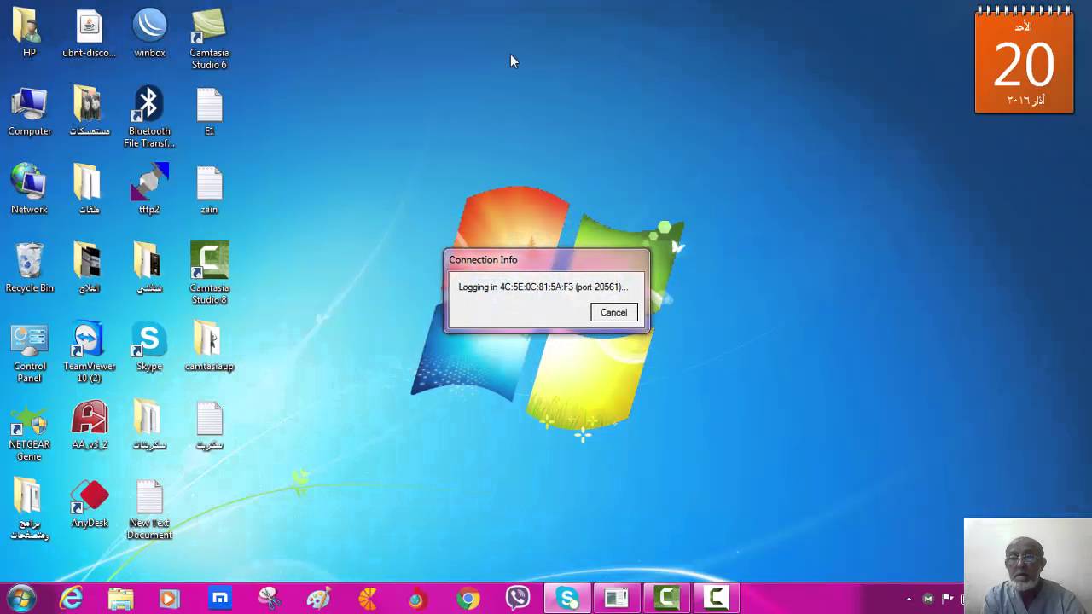Select the Network desktop icon
The width and height of the screenshot is (1092, 614).
click(x=29, y=189)
